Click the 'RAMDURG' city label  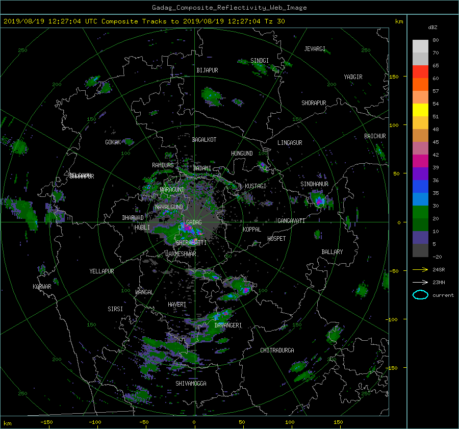[163, 165]
